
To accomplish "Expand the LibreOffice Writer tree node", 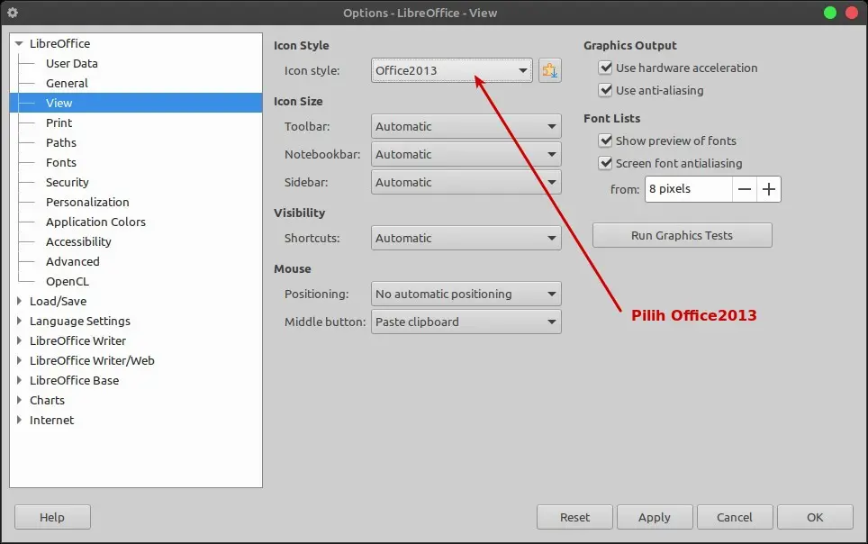I will [20, 341].
